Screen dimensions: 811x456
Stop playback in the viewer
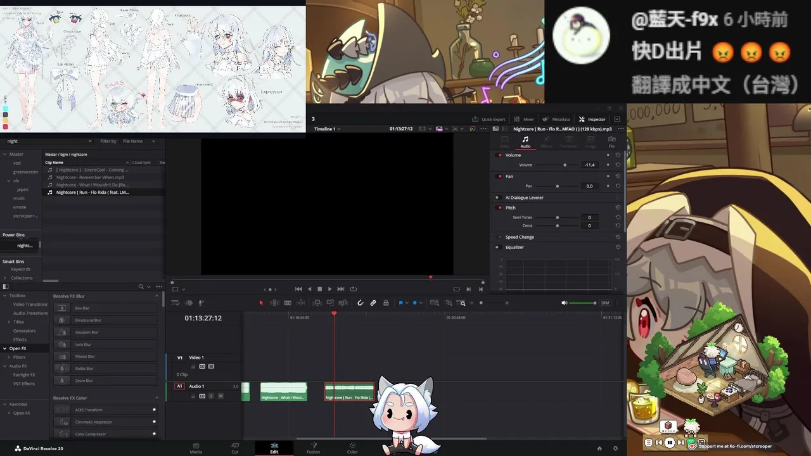pos(319,289)
